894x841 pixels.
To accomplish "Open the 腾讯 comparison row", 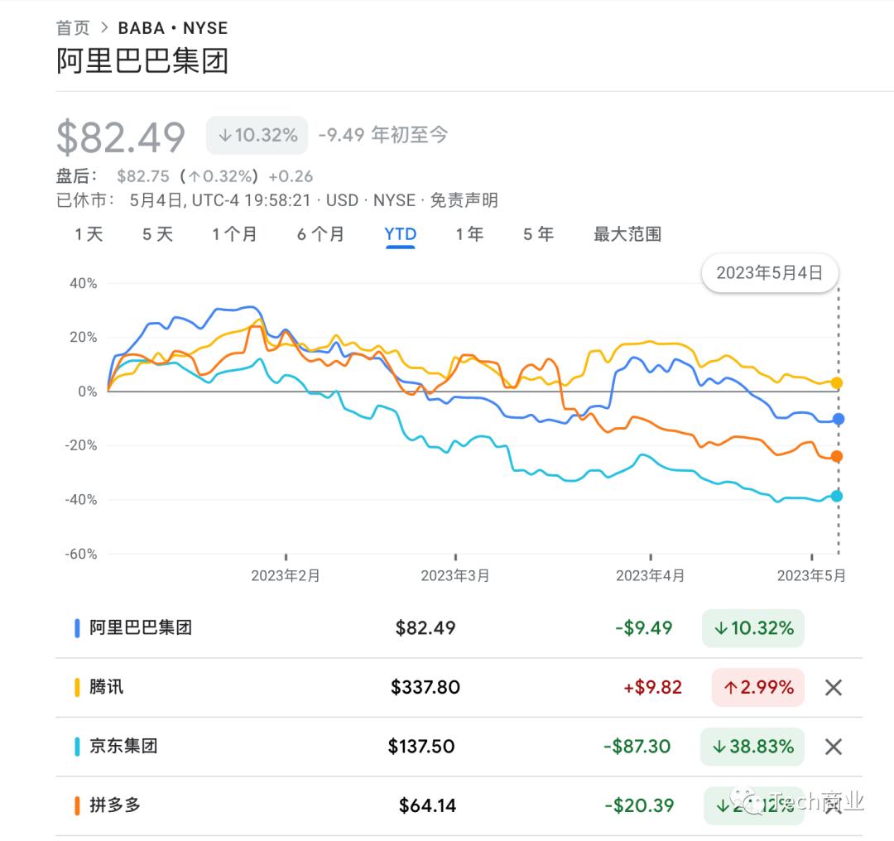I will pos(106,687).
